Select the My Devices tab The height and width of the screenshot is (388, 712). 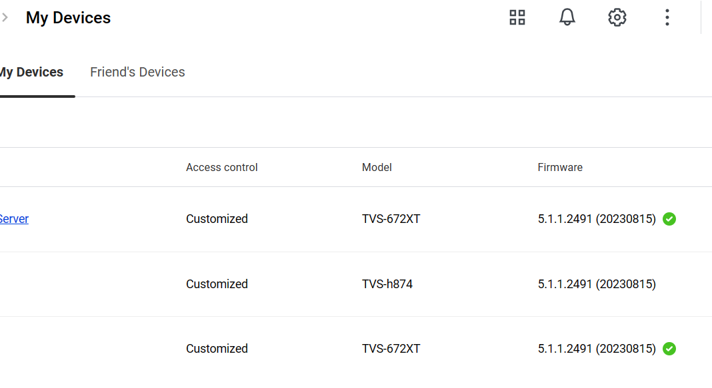click(31, 72)
